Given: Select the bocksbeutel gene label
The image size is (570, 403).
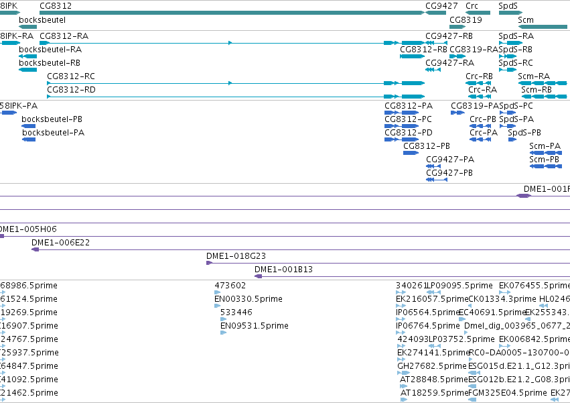Looking at the screenshot, I should point(42,19).
